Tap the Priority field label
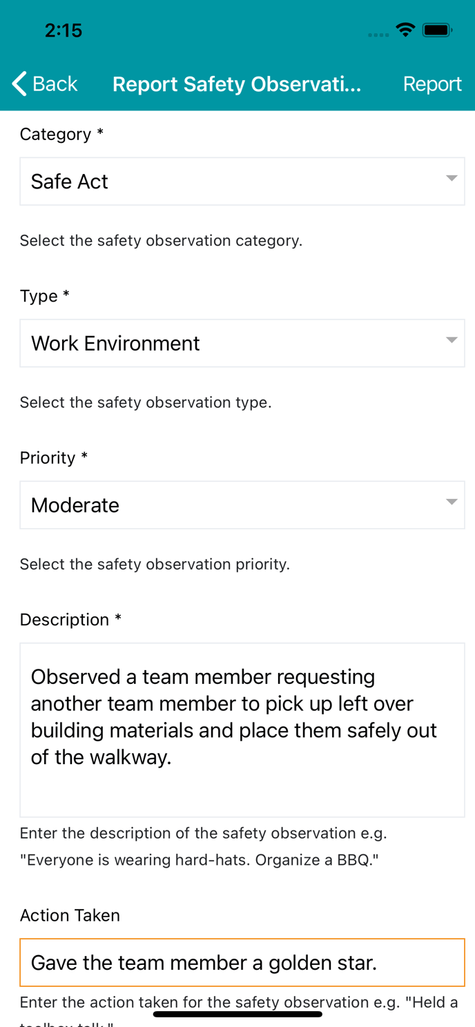 pyautogui.click(x=54, y=458)
